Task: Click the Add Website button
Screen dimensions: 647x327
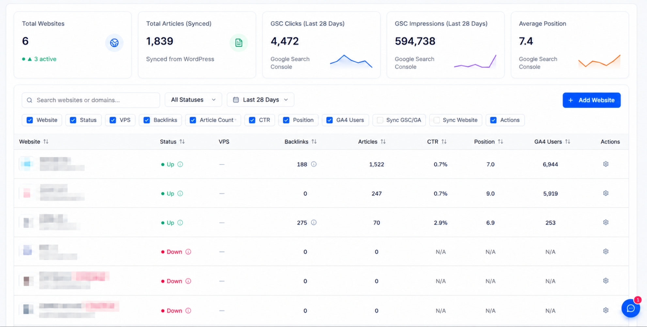Action: click(591, 100)
